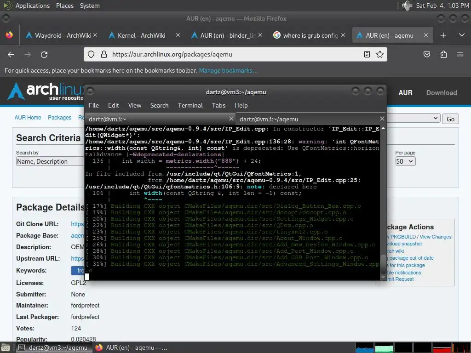Close the dartz@vm3:~ terminal tab

click(x=231, y=119)
